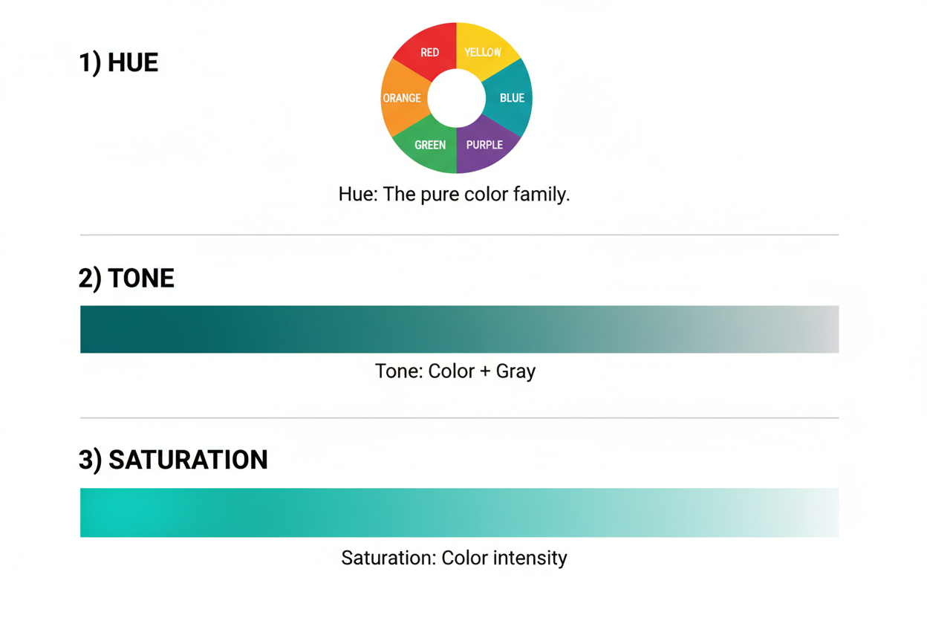Image resolution: width=927 pixels, height=618 pixels.
Task: Click the "3) SATURATION" heading
Action: pos(173,460)
